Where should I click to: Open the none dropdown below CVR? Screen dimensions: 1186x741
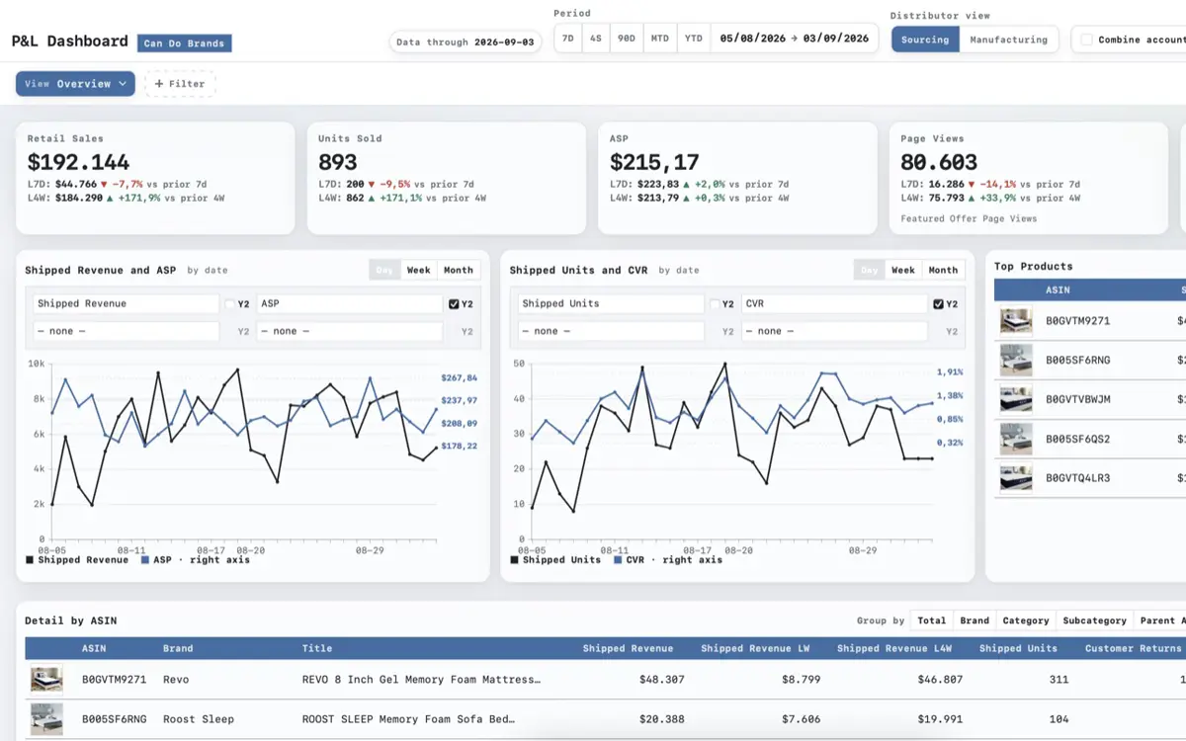tap(834, 331)
